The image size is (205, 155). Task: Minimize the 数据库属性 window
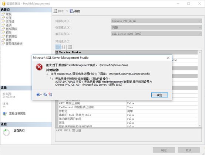[x=178, y=4]
